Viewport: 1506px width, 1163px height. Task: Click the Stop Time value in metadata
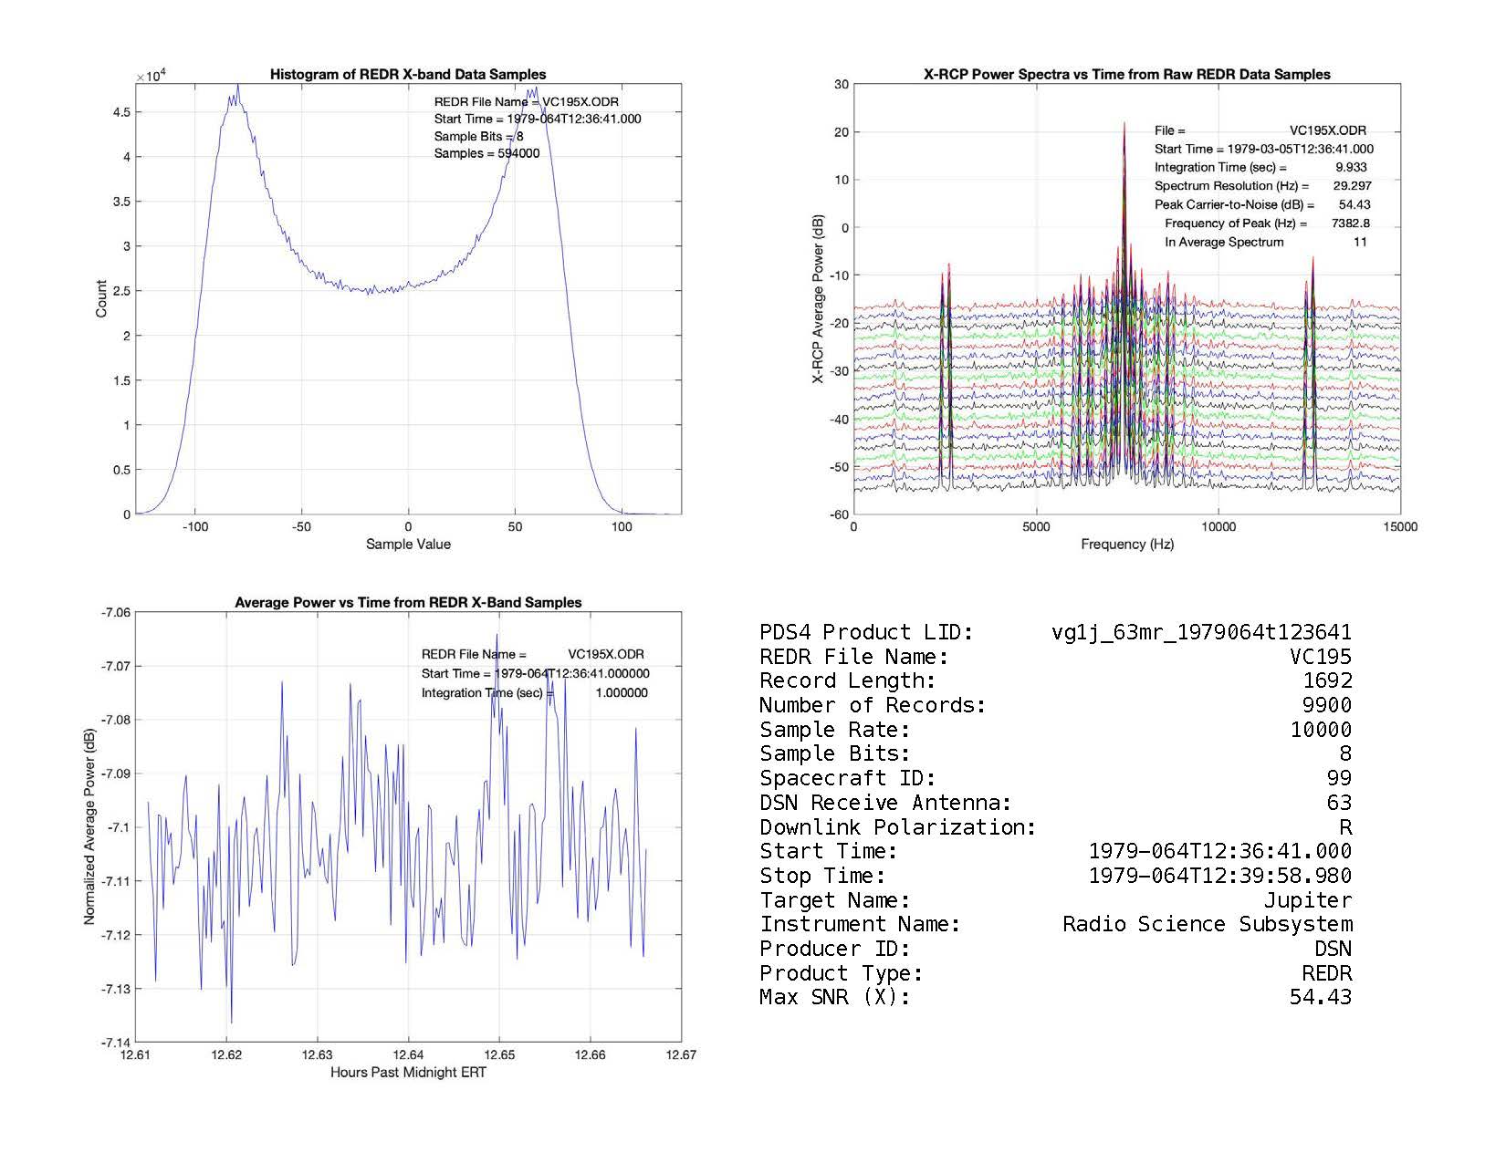coord(1219,876)
